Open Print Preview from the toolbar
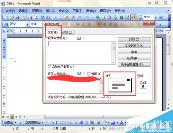Viewport: 173px width, 133px height. tap(36, 17)
